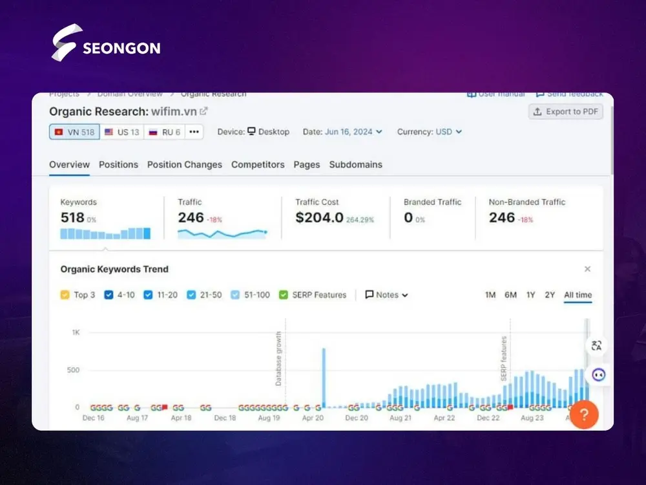The image size is (646, 485).
Task: Click the Notes speech bubble icon
Action: point(369,294)
